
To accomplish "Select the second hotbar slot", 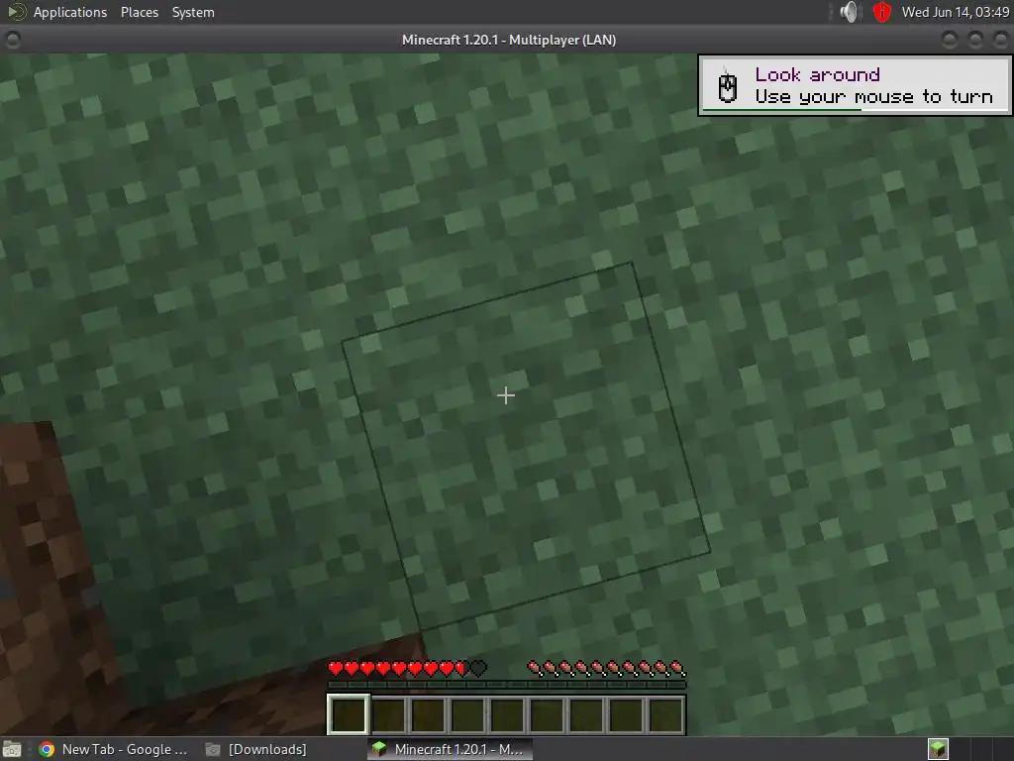I will point(388,714).
